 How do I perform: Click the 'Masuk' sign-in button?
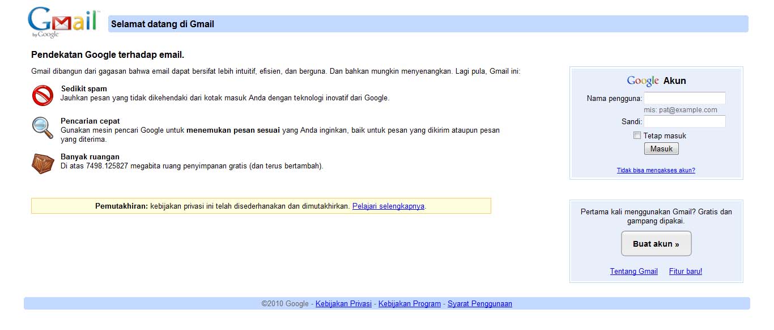pos(661,148)
